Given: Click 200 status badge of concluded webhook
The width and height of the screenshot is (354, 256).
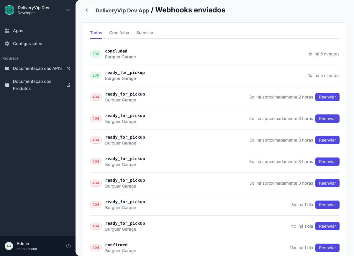Looking at the screenshot, I should pos(96,54).
